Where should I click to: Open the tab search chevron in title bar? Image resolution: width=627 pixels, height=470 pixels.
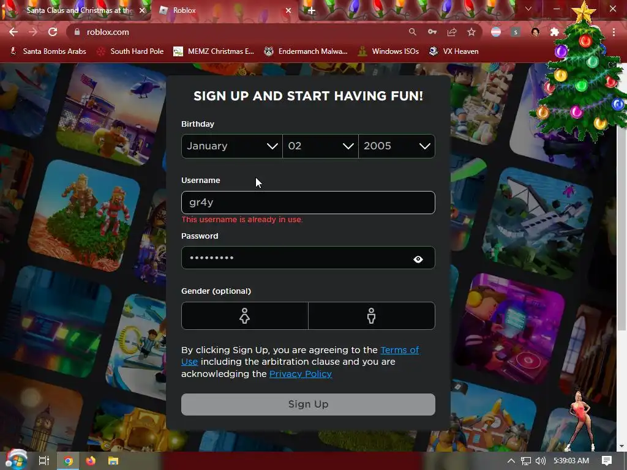pyautogui.click(x=528, y=9)
